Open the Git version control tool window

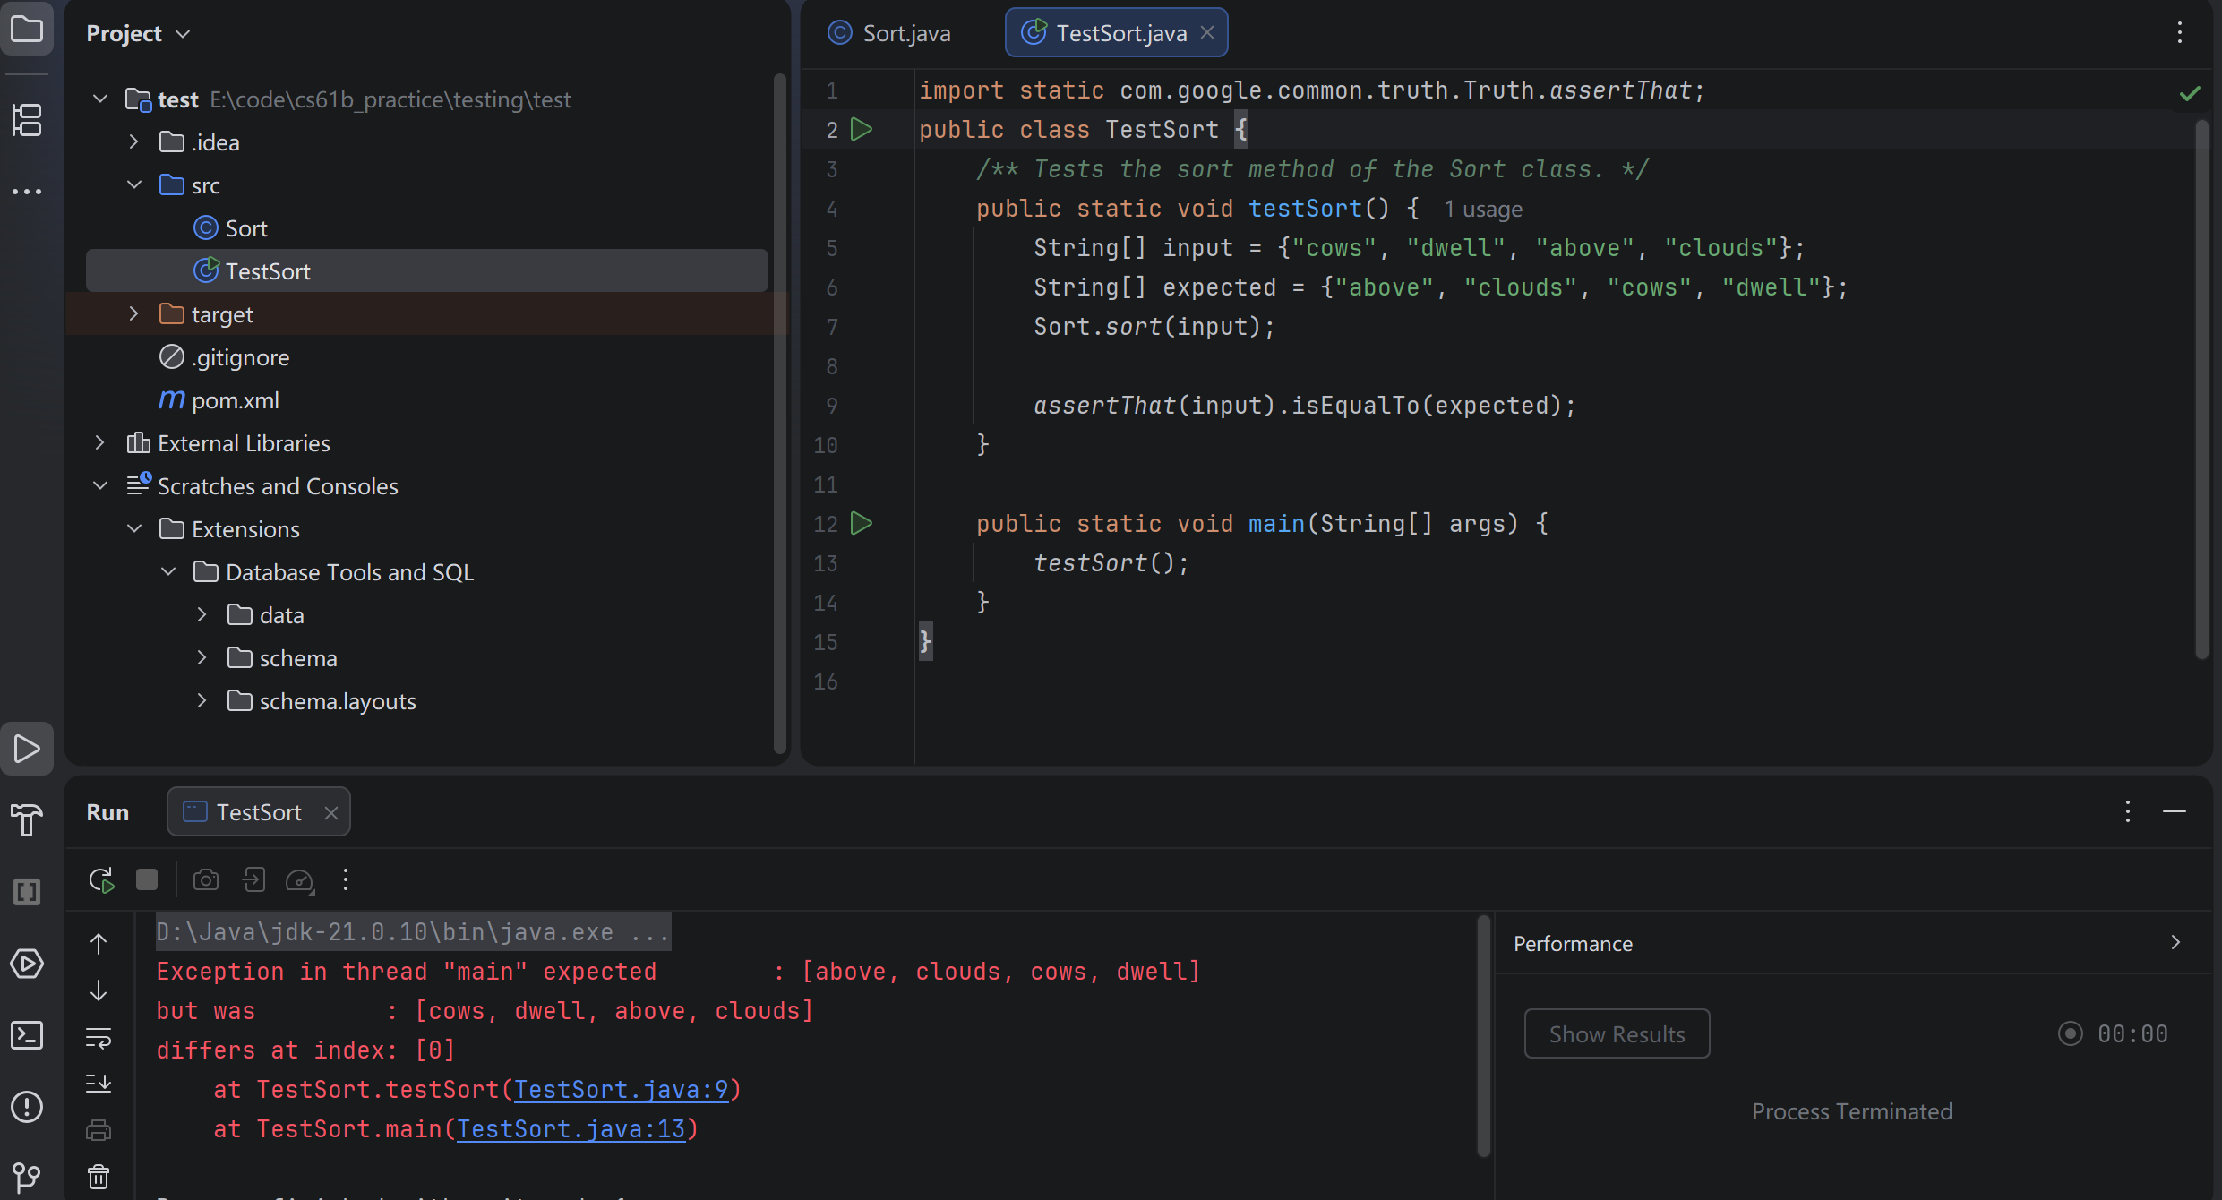pyautogui.click(x=27, y=1176)
